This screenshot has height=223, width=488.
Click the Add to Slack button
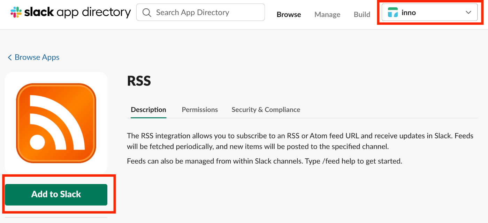56,194
